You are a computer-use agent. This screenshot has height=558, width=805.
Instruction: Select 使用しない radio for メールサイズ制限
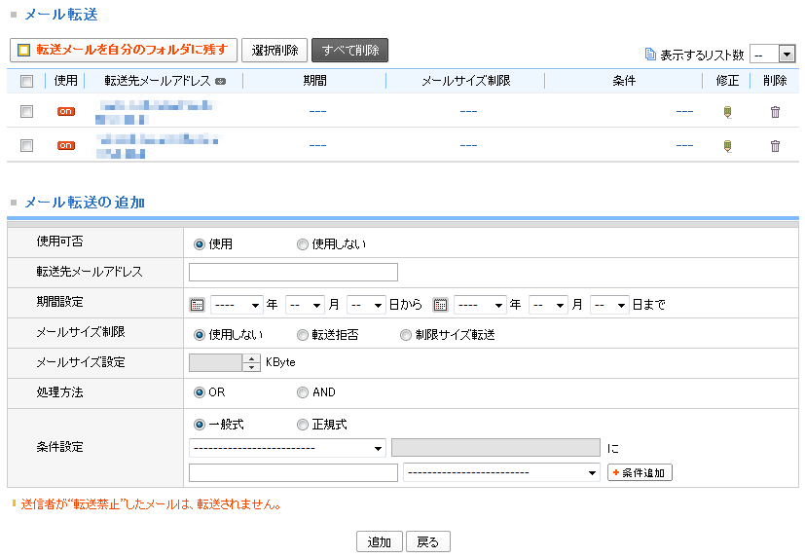pos(200,335)
